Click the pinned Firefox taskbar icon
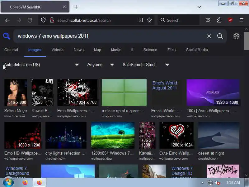249x187 pixels. point(25,182)
